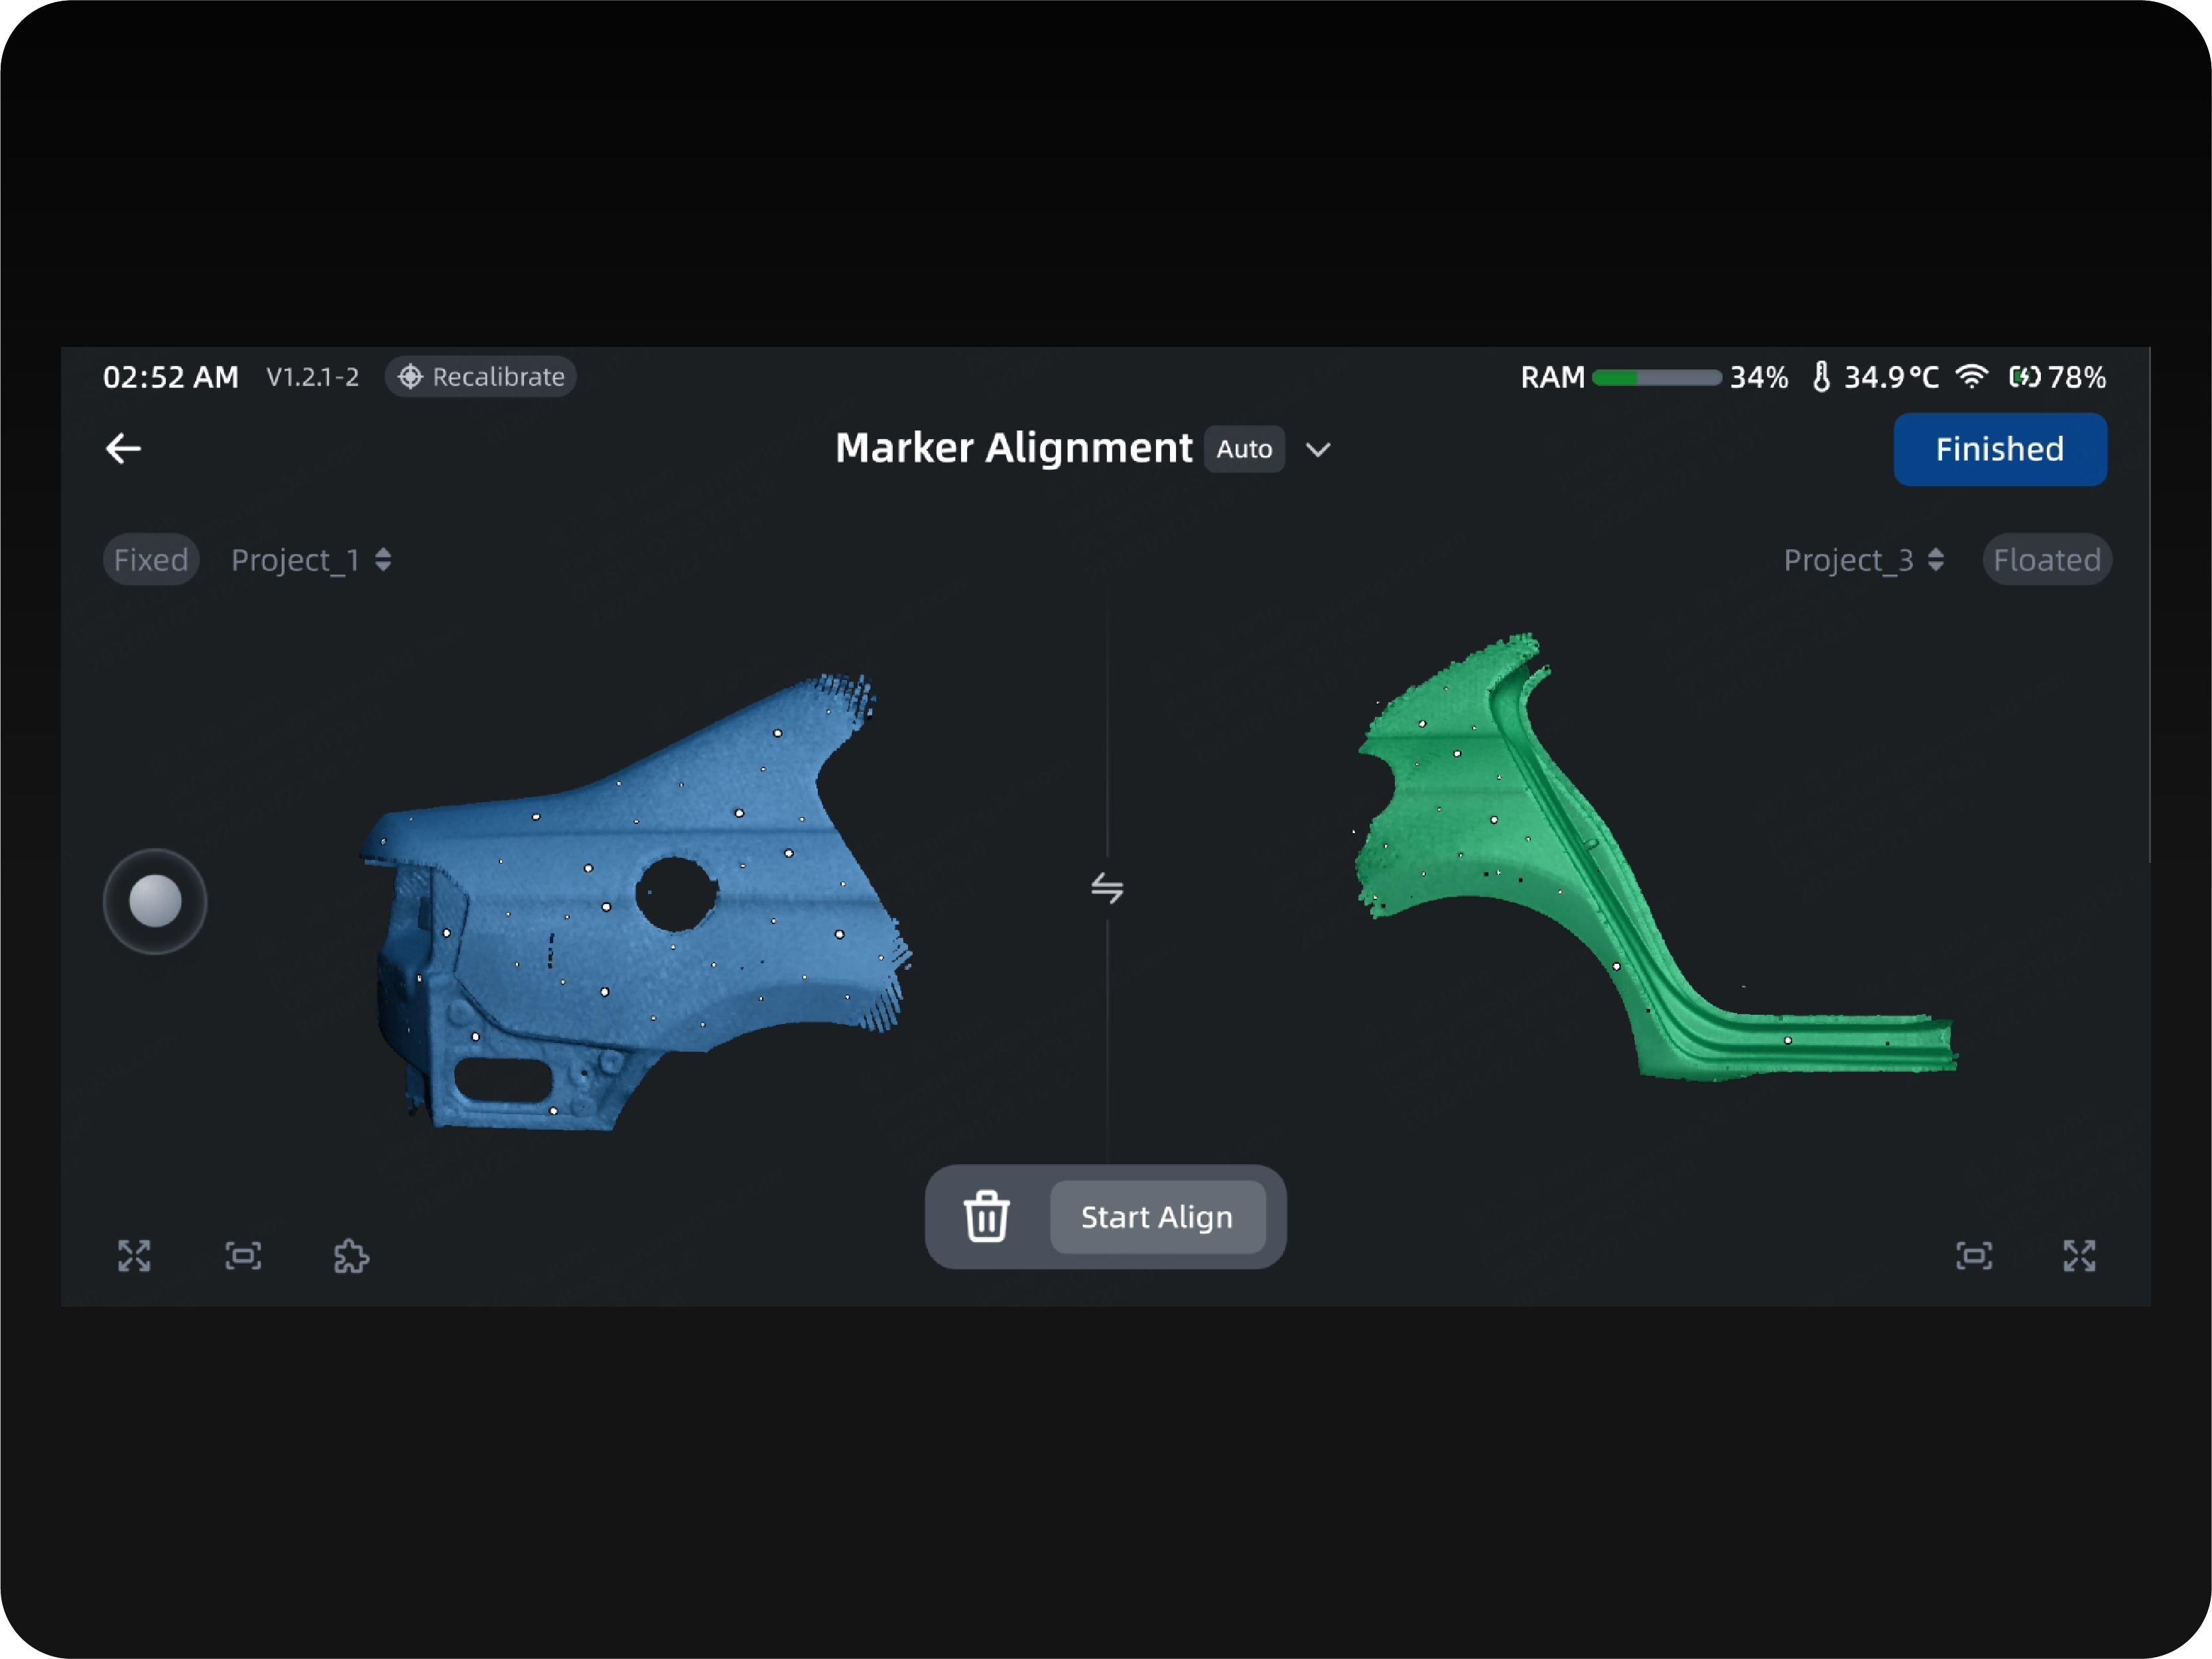Click the trash delete icon
Viewport: 2212px width, 1659px height.
[986, 1217]
